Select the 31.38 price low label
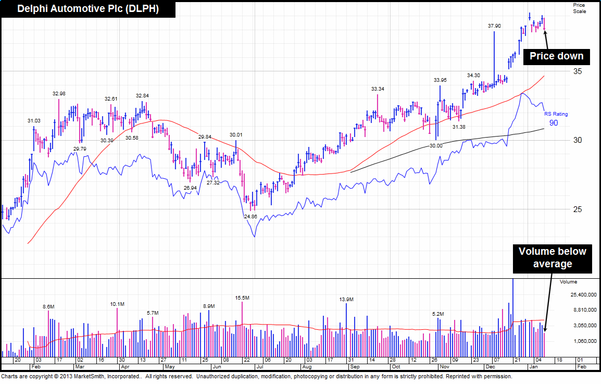Image resolution: width=601 pixels, height=384 pixels. 459,127
